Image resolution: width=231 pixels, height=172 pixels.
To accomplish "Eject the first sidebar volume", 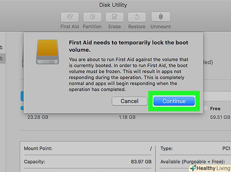I will point(2,47).
